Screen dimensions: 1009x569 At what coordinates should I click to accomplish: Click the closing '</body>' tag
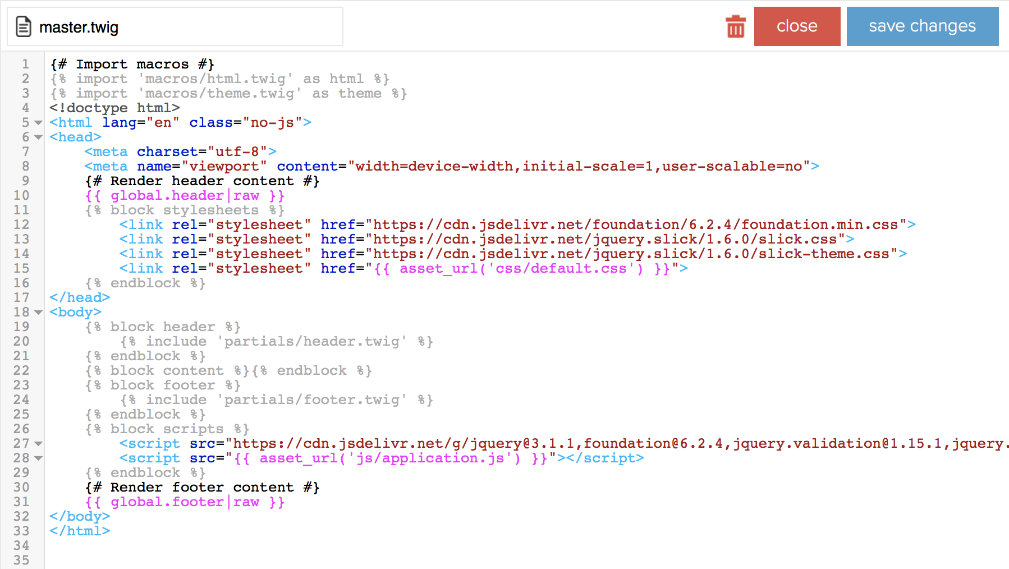tap(80, 516)
